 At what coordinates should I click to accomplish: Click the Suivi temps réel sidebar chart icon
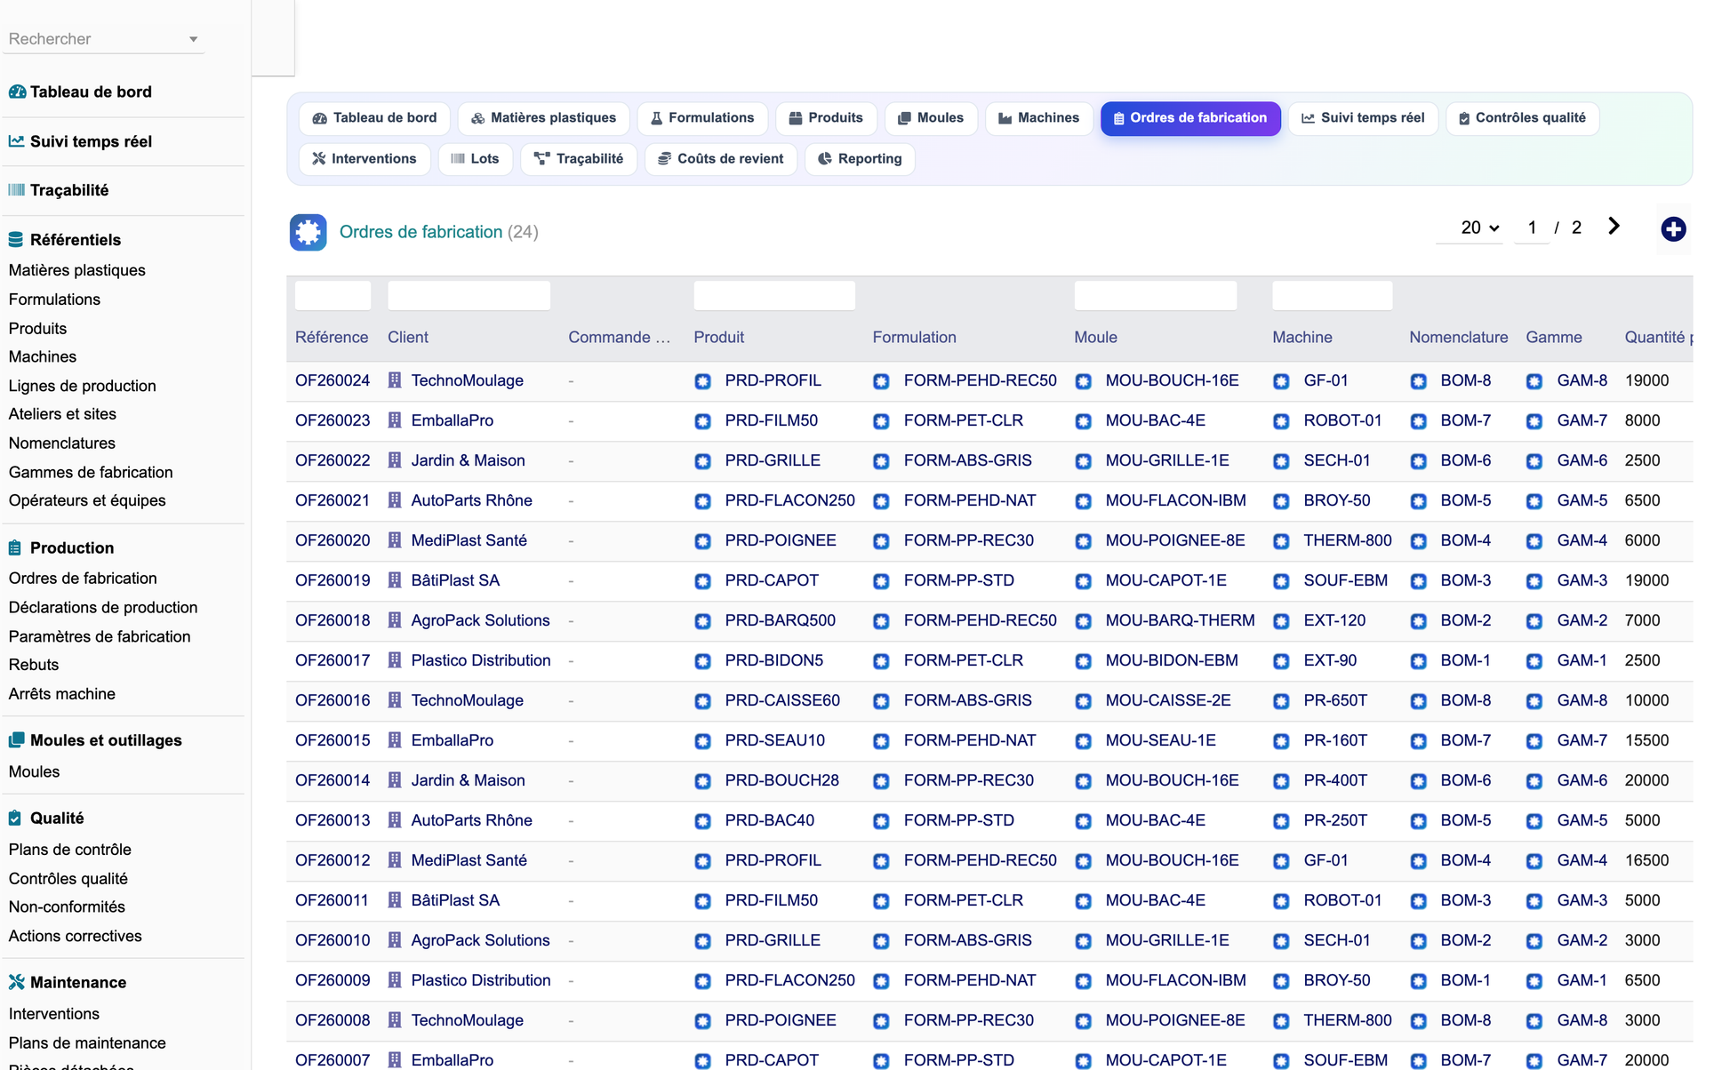click(x=17, y=141)
